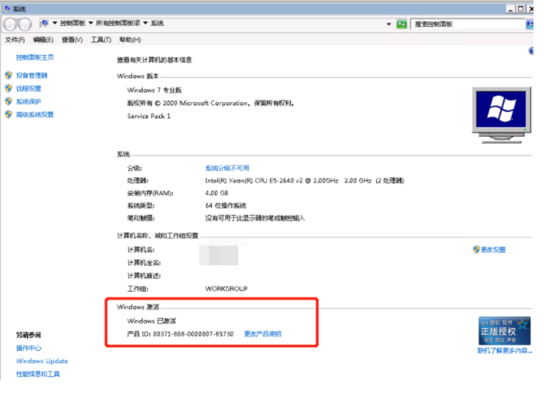The height and width of the screenshot is (402, 544).
Task: Open the 文件(F) menu
Action: 15,40
